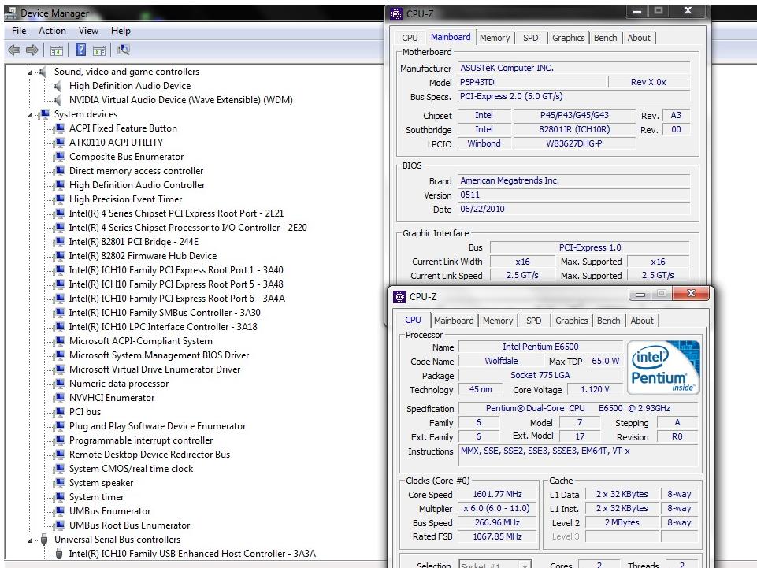Click the Universal Serial Bus controllers category icon
Image resolution: width=757 pixels, height=568 pixels.
pos(44,540)
